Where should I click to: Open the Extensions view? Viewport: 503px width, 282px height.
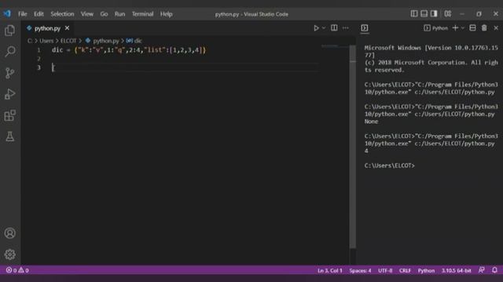pos(10,115)
